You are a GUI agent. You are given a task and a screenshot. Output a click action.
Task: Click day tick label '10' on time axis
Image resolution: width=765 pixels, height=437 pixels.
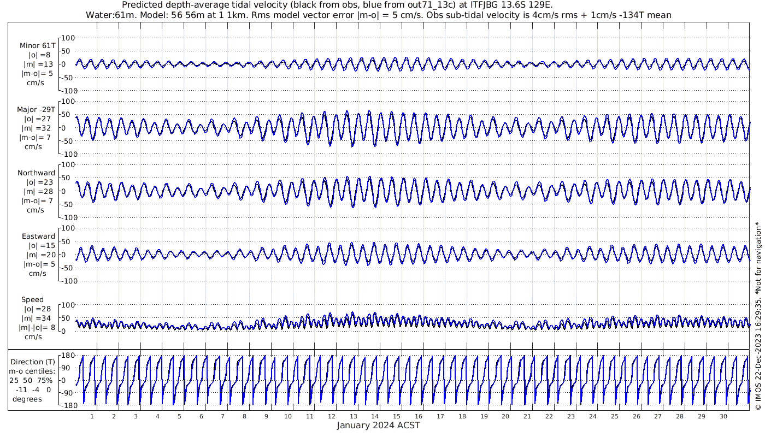tap(288, 416)
